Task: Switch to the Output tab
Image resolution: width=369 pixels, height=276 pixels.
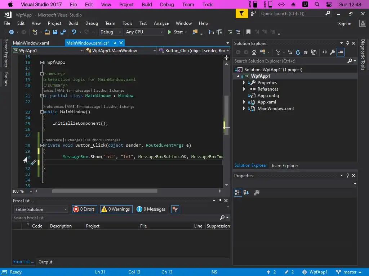Action: pyautogui.click(x=45, y=262)
